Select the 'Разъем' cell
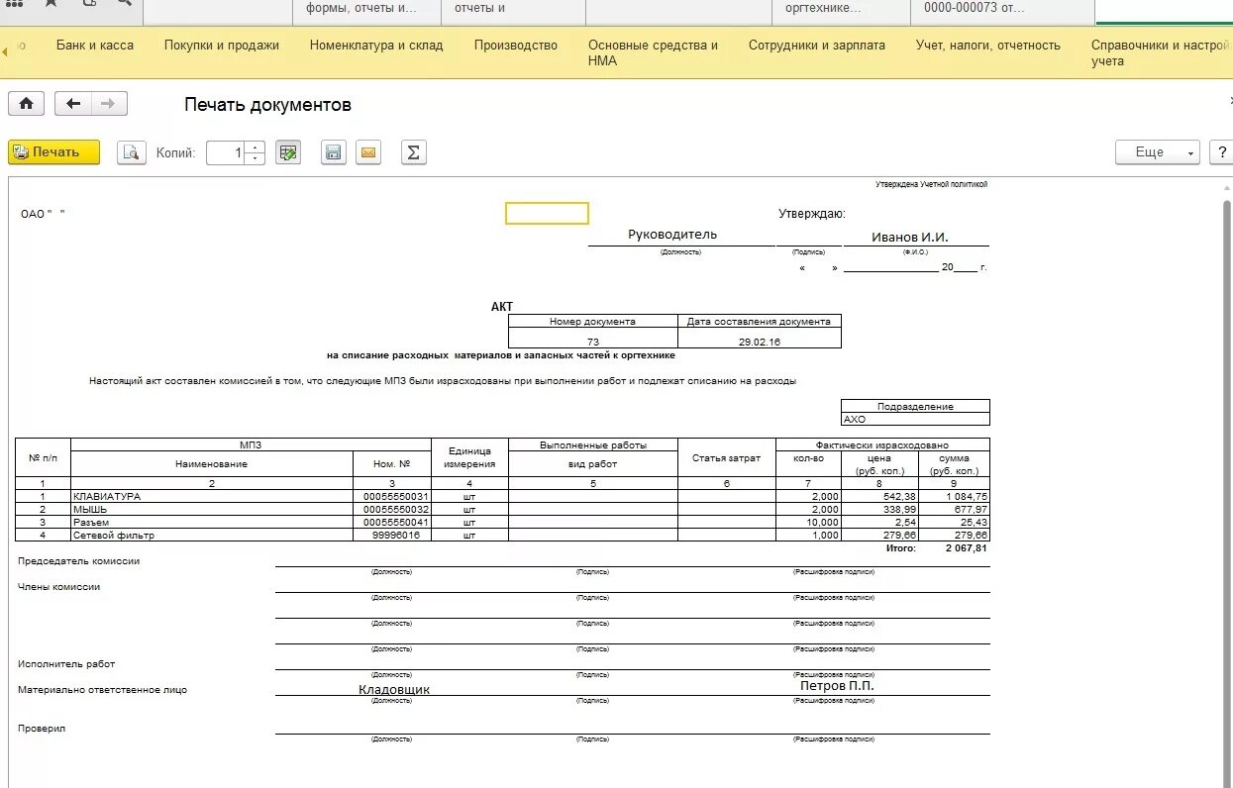Screen dimensions: 1233x788 (x=212, y=522)
